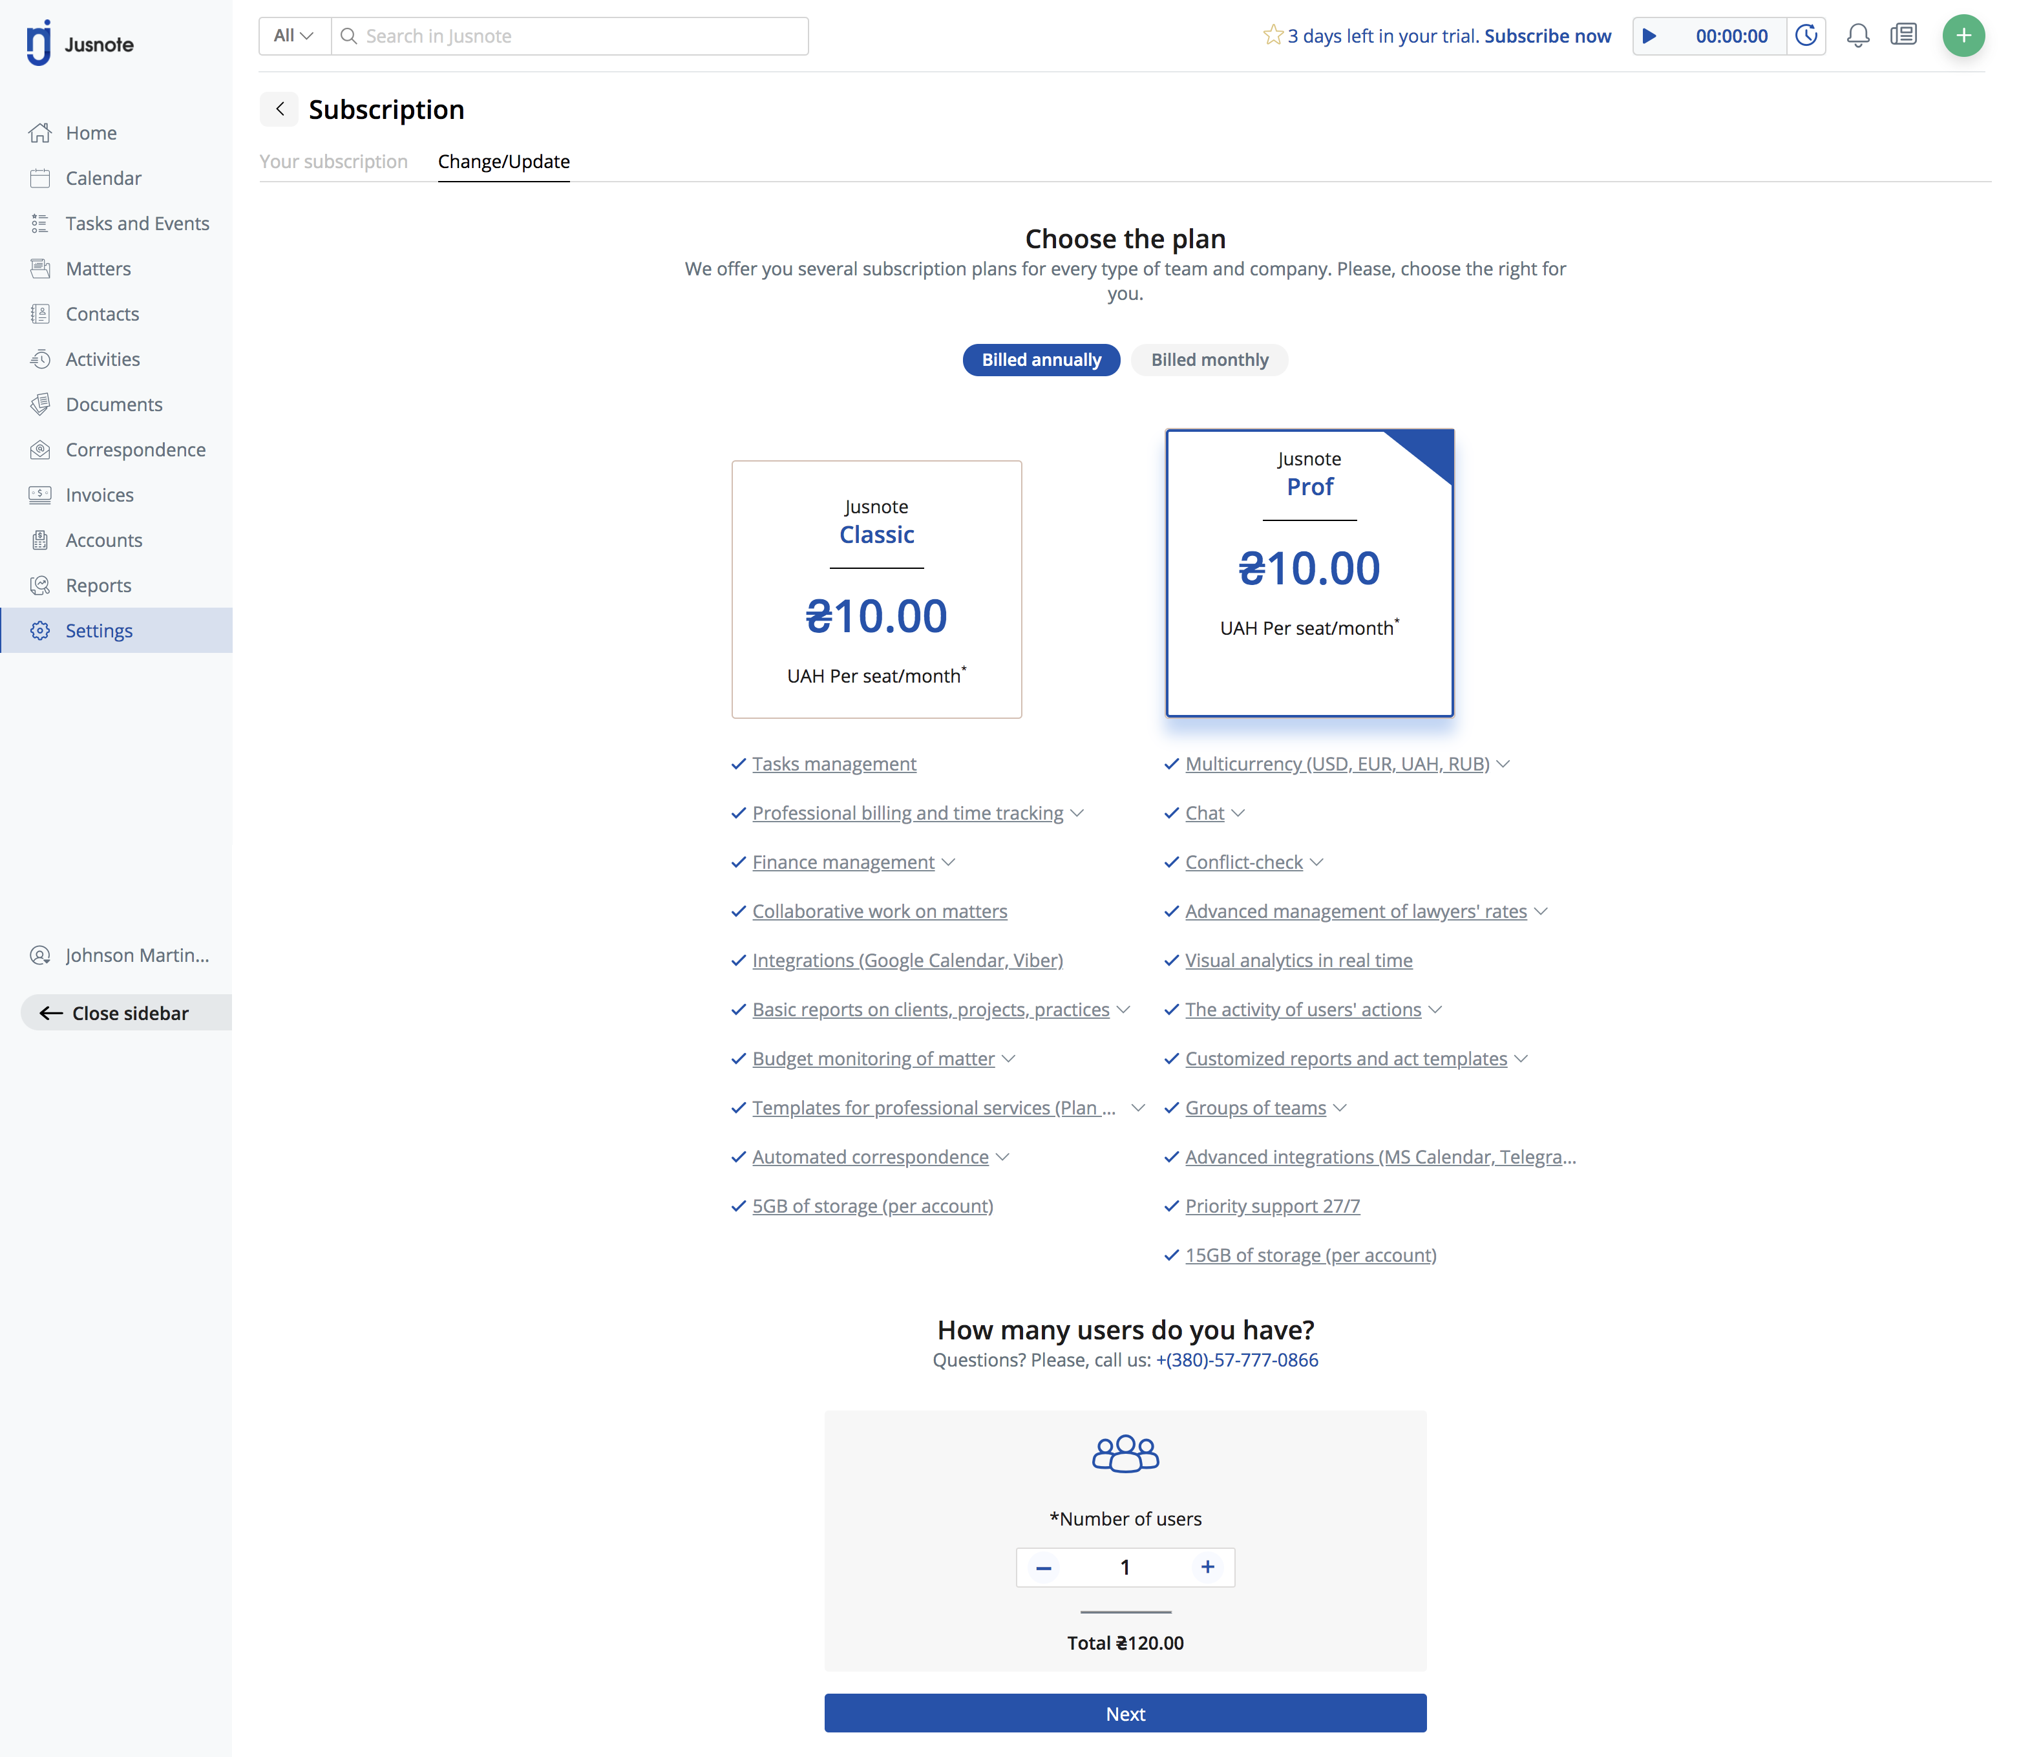Click the Jusnote logo
Image resolution: width=2019 pixels, height=1757 pixels.
(80, 43)
